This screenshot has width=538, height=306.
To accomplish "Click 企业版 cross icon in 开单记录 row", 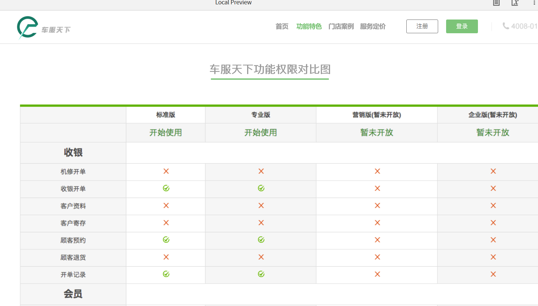I will click(493, 274).
